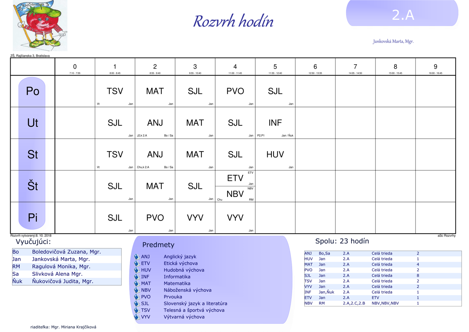This screenshot has height=332, width=469.
Task: Click the book icon next to NBV
Action: (137, 290)
